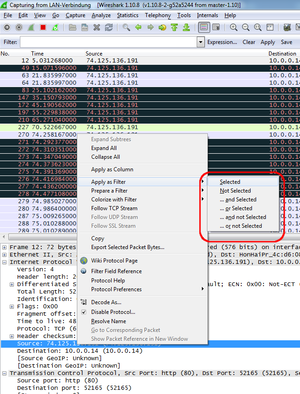
Task: Toggle packet list colorization in the toolbar
Action: 203,27
